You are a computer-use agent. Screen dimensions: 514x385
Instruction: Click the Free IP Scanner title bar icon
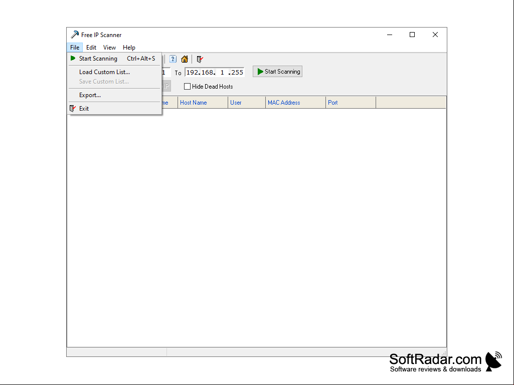75,35
